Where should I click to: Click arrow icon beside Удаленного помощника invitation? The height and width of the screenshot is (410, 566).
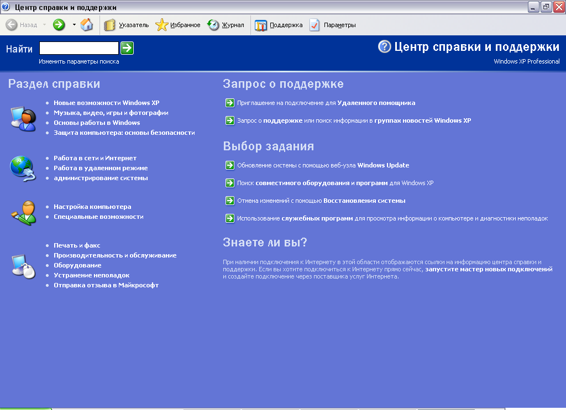229,103
